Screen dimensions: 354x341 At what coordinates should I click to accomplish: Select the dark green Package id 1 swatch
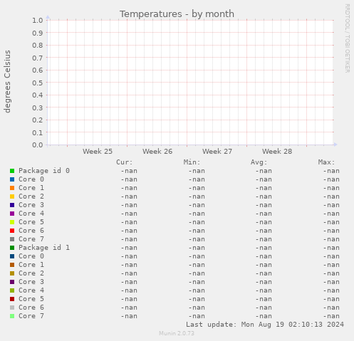point(12,248)
